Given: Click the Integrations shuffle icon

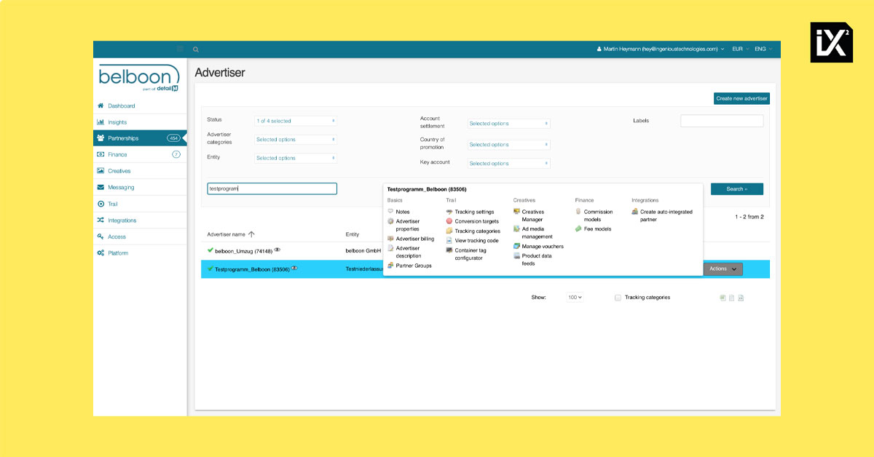Looking at the screenshot, I should point(101,220).
